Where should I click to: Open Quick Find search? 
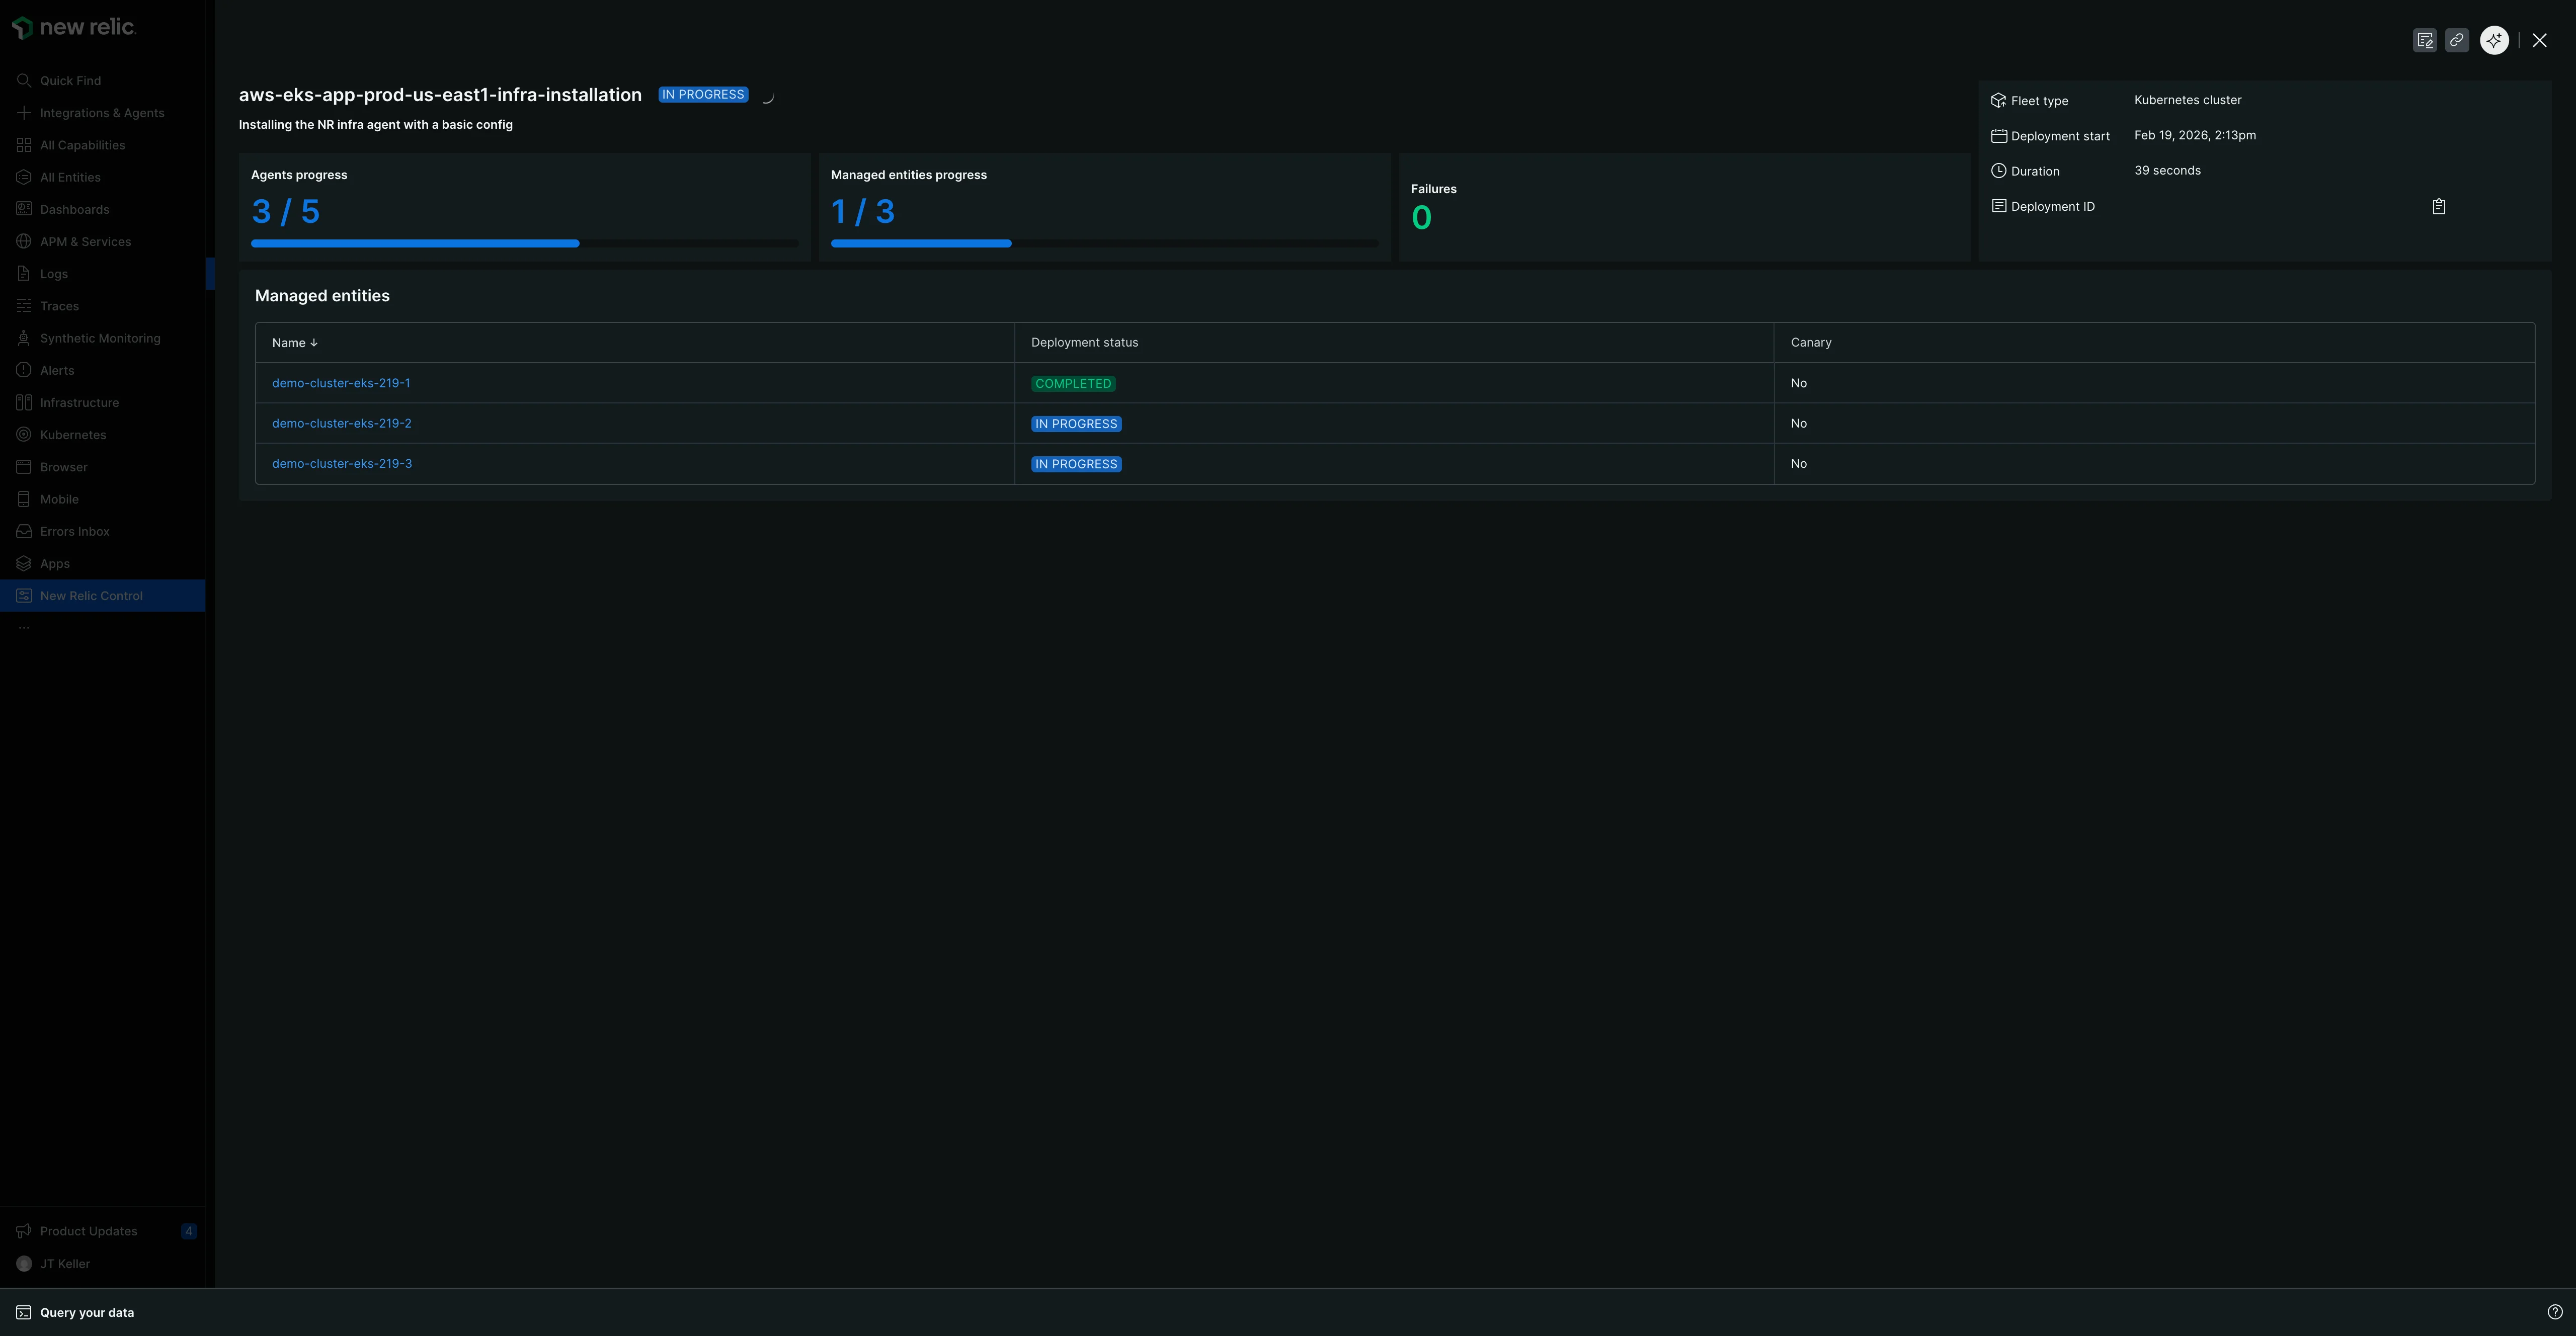[70, 81]
